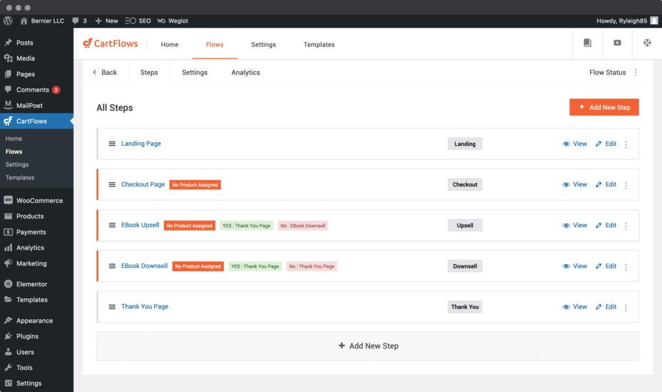
Task: Click the WordPress logo in admin bar
Action: pyautogui.click(x=8, y=21)
